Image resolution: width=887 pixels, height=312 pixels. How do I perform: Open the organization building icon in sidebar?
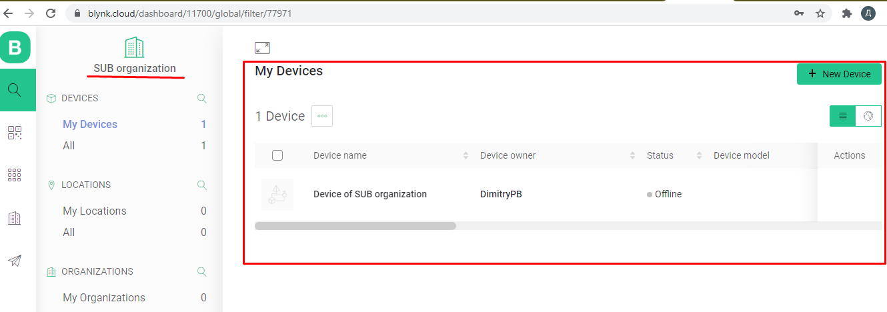click(15, 218)
